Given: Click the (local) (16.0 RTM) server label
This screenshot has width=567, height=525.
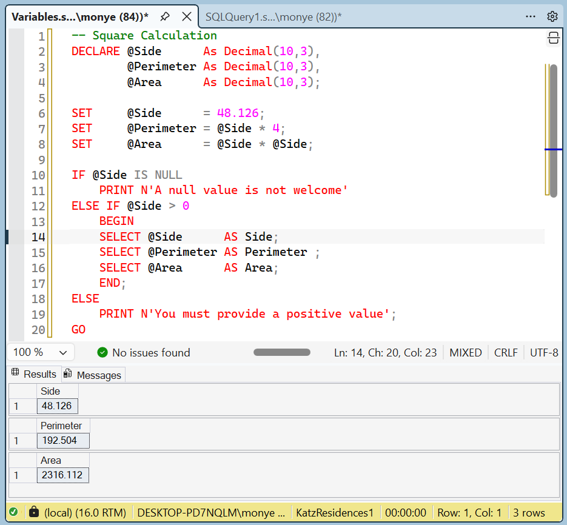Looking at the screenshot, I should (85, 513).
